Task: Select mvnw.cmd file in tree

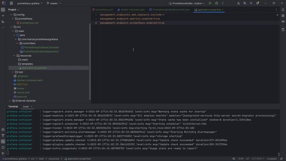Action: tap(23, 93)
